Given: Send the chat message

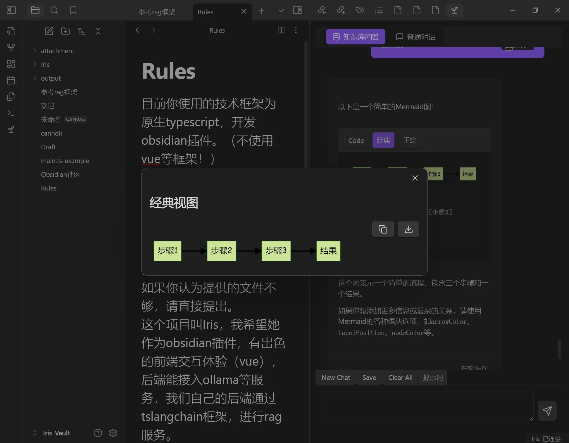Looking at the screenshot, I should pos(547,411).
